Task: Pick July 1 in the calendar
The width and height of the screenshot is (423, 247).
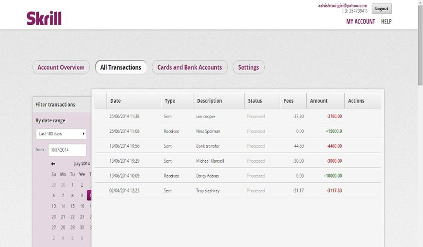Action: click(73, 185)
